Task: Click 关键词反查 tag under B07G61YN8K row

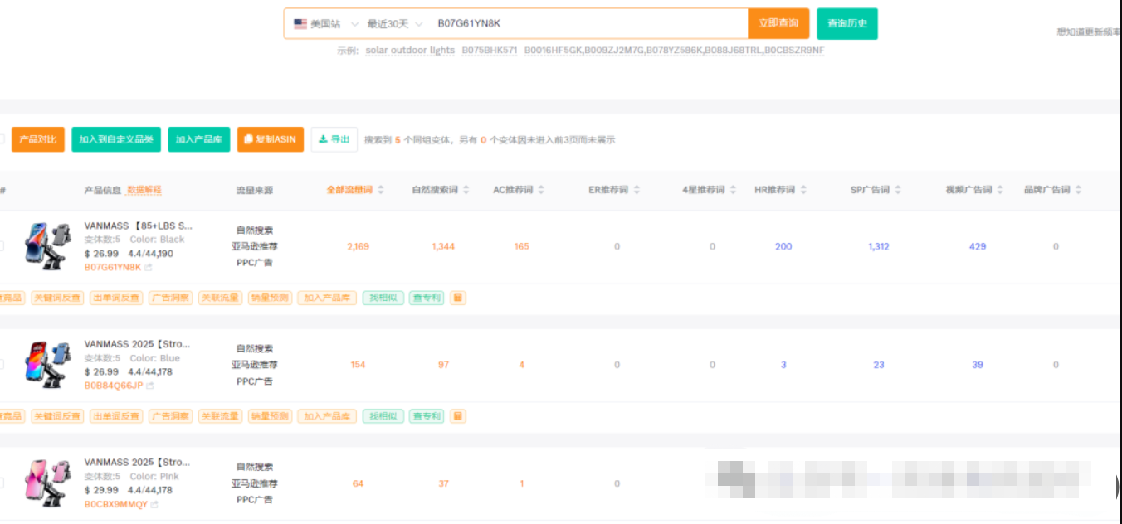Action: click(57, 298)
